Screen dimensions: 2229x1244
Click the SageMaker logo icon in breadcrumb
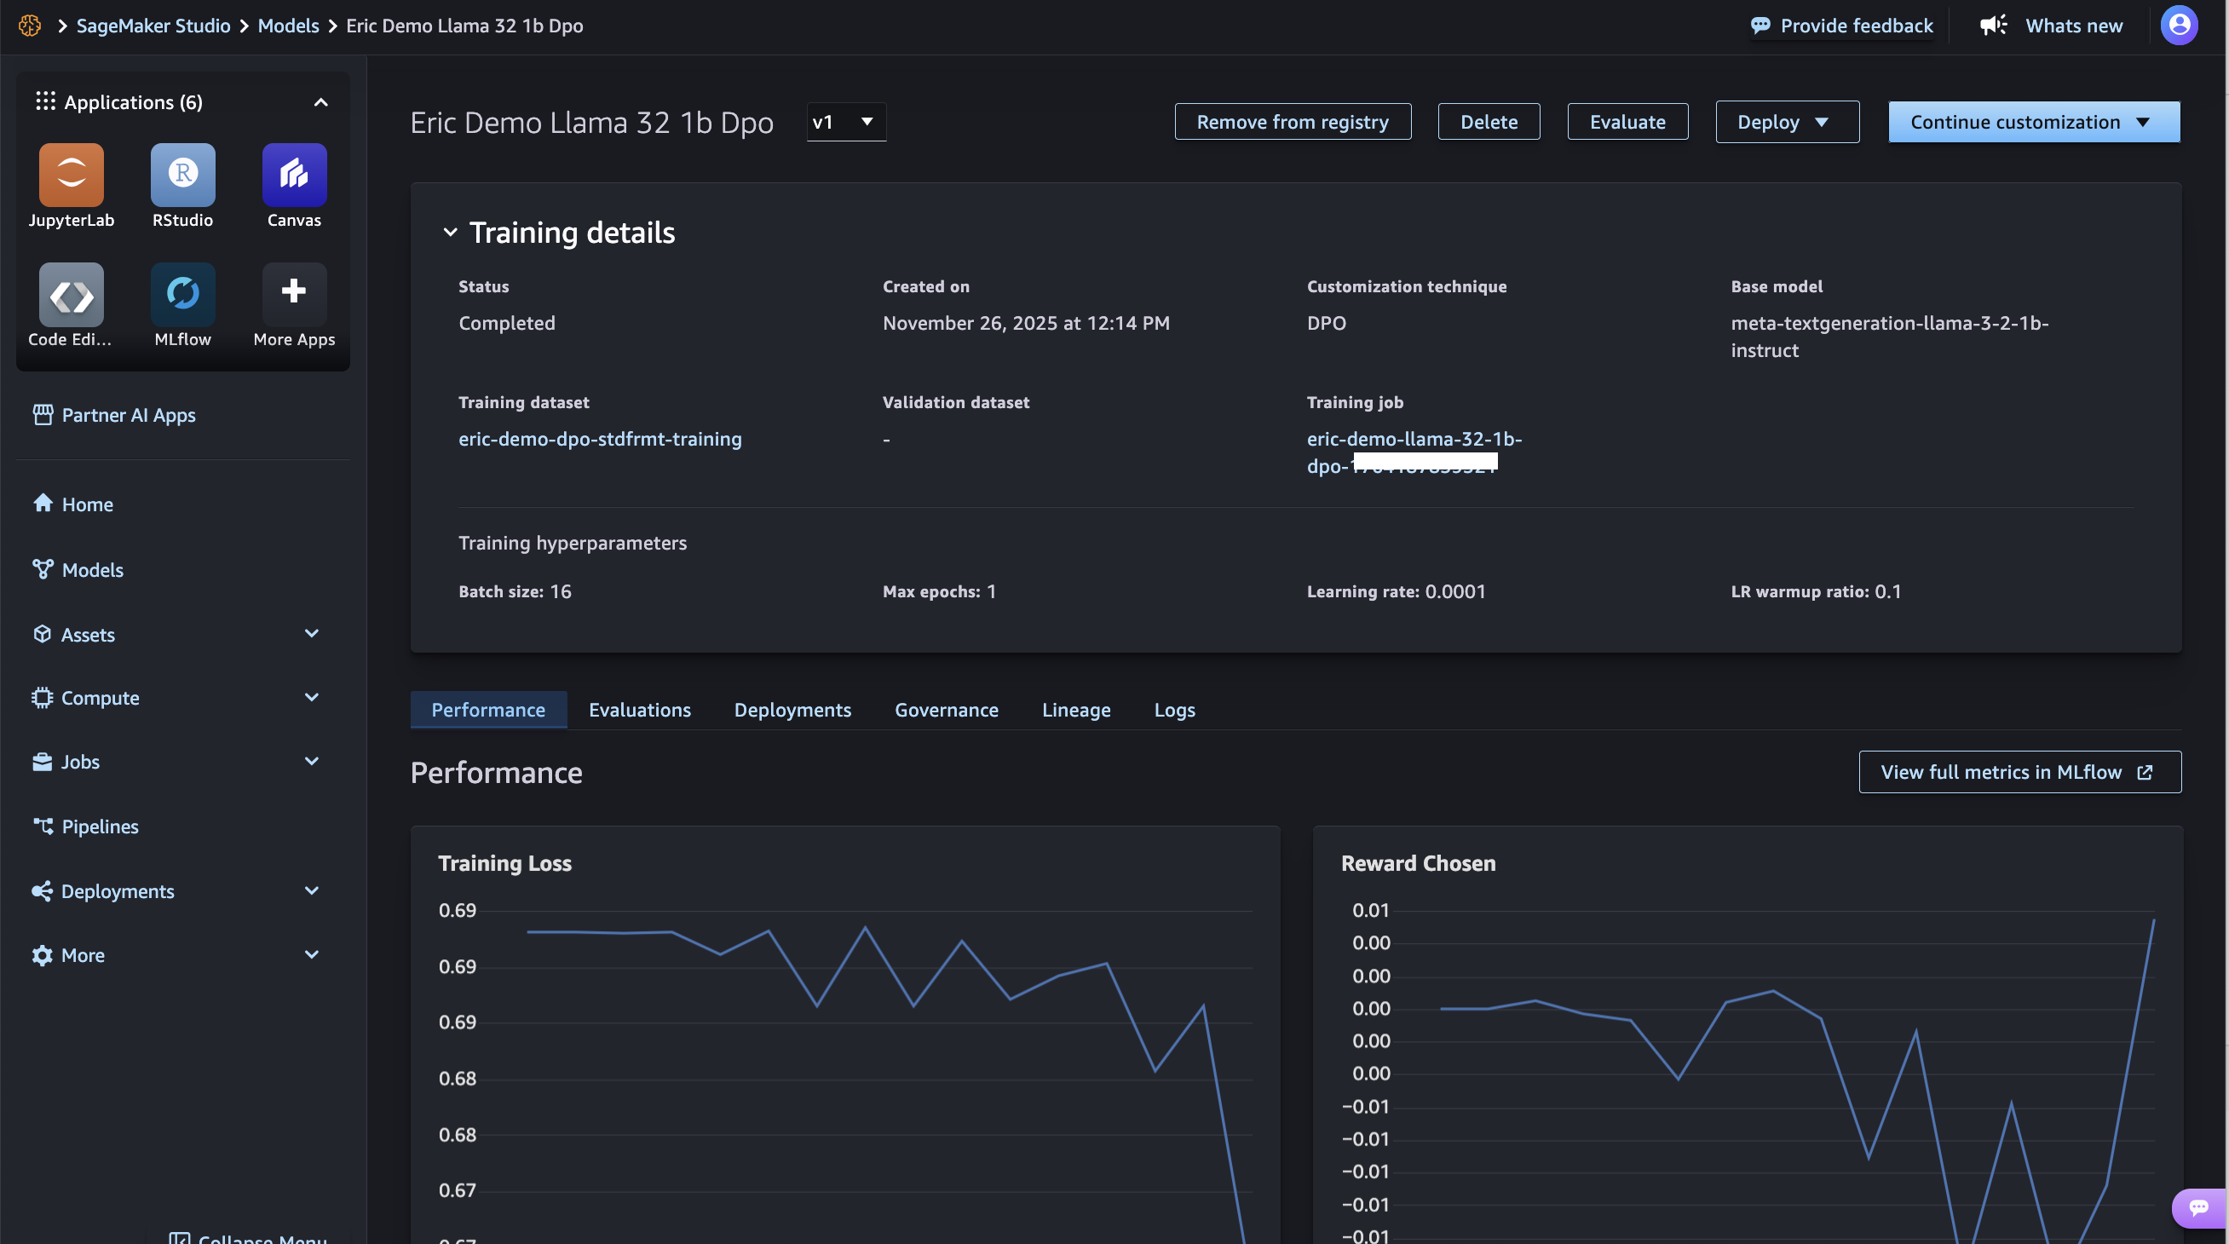pyautogui.click(x=30, y=26)
